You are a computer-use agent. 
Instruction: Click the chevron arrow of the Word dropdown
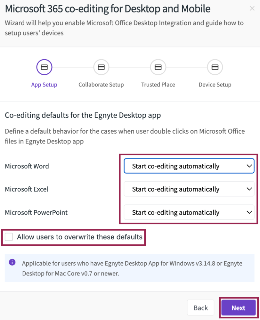[x=249, y=166]
